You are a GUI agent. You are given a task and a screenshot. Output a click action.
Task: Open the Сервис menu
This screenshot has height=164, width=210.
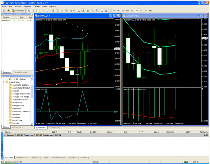tap(37, 6)
